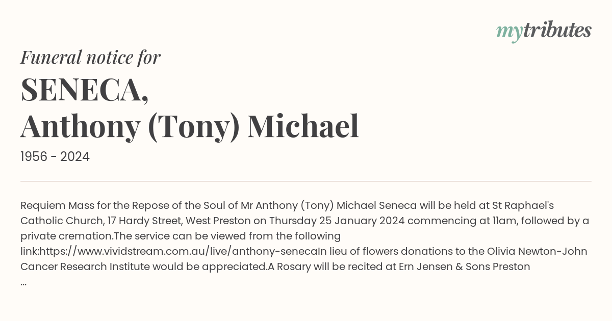Click the word 'tributes' in logo
Screen dimensions: 612x321
point(557,30)
